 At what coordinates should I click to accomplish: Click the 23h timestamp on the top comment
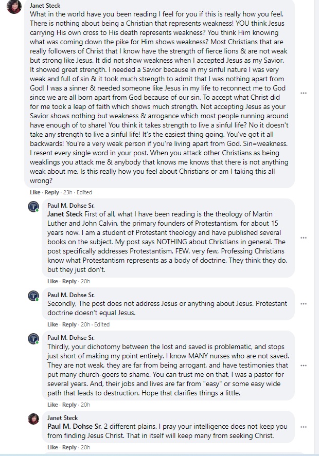67,192
